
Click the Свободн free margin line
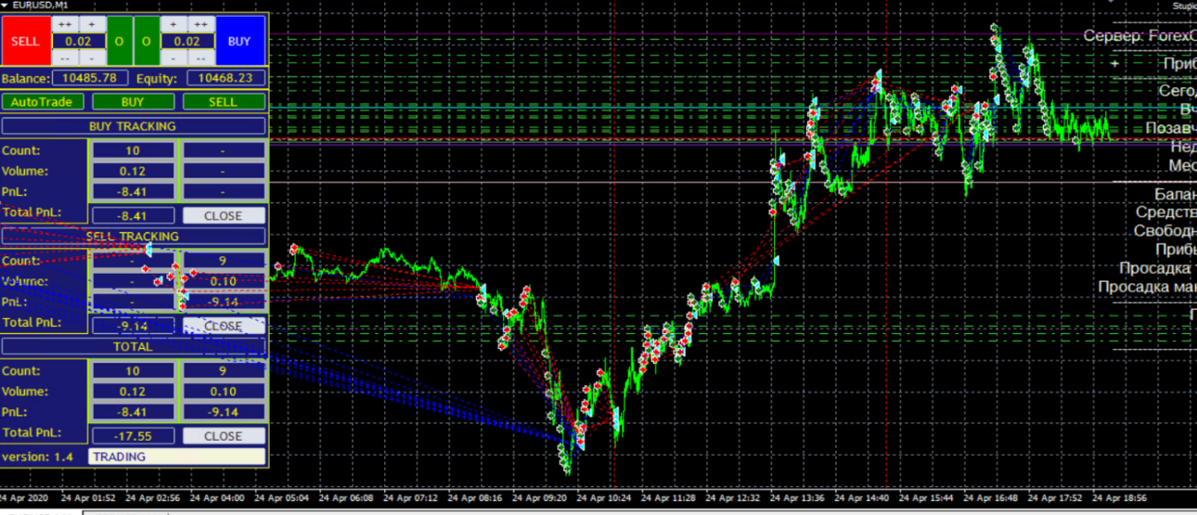[1165, 231]
